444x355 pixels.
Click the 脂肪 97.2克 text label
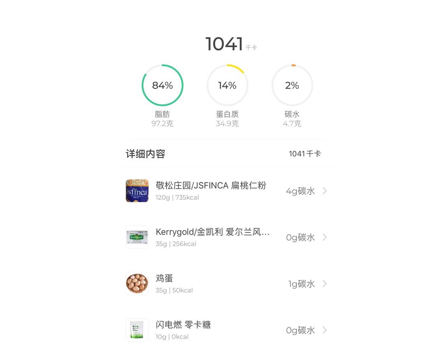point(162,119)
